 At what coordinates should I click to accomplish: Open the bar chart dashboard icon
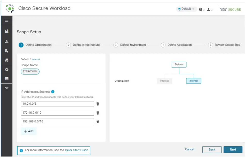(7, 31)
